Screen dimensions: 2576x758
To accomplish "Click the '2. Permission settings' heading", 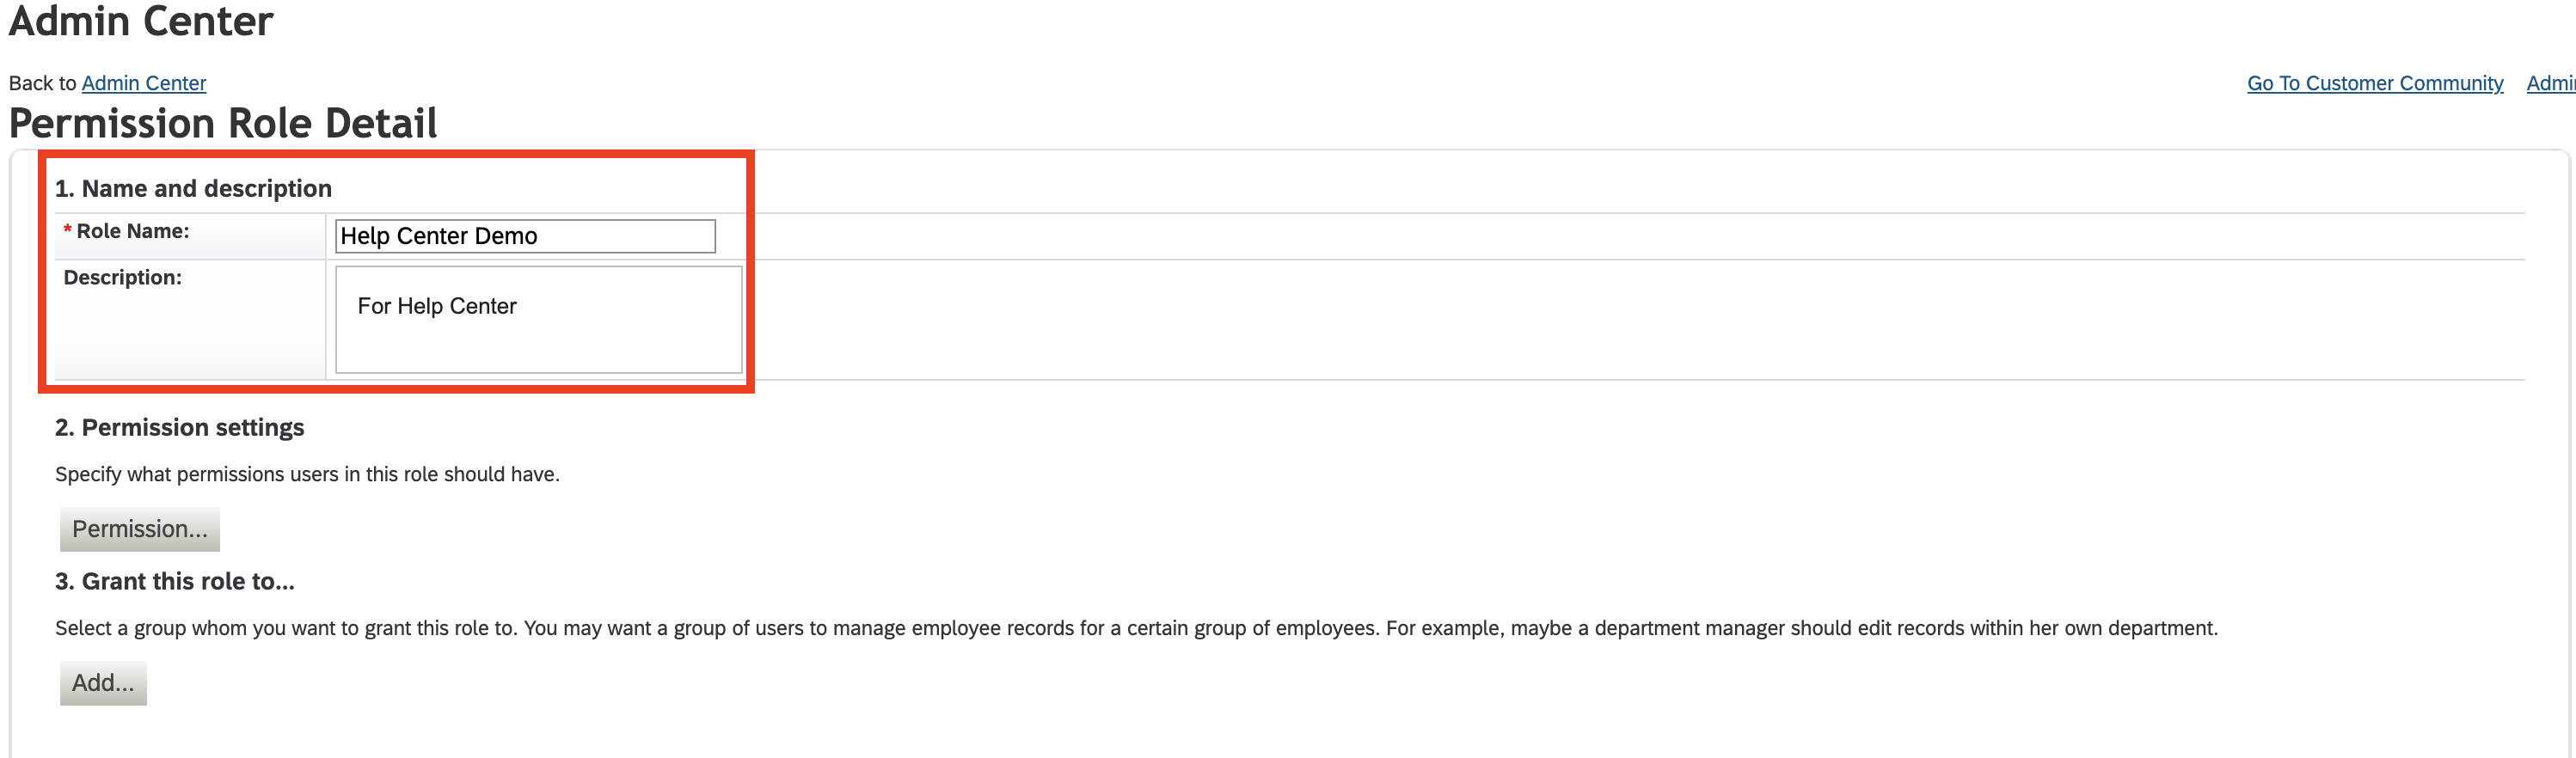I will tap(180, 427).
